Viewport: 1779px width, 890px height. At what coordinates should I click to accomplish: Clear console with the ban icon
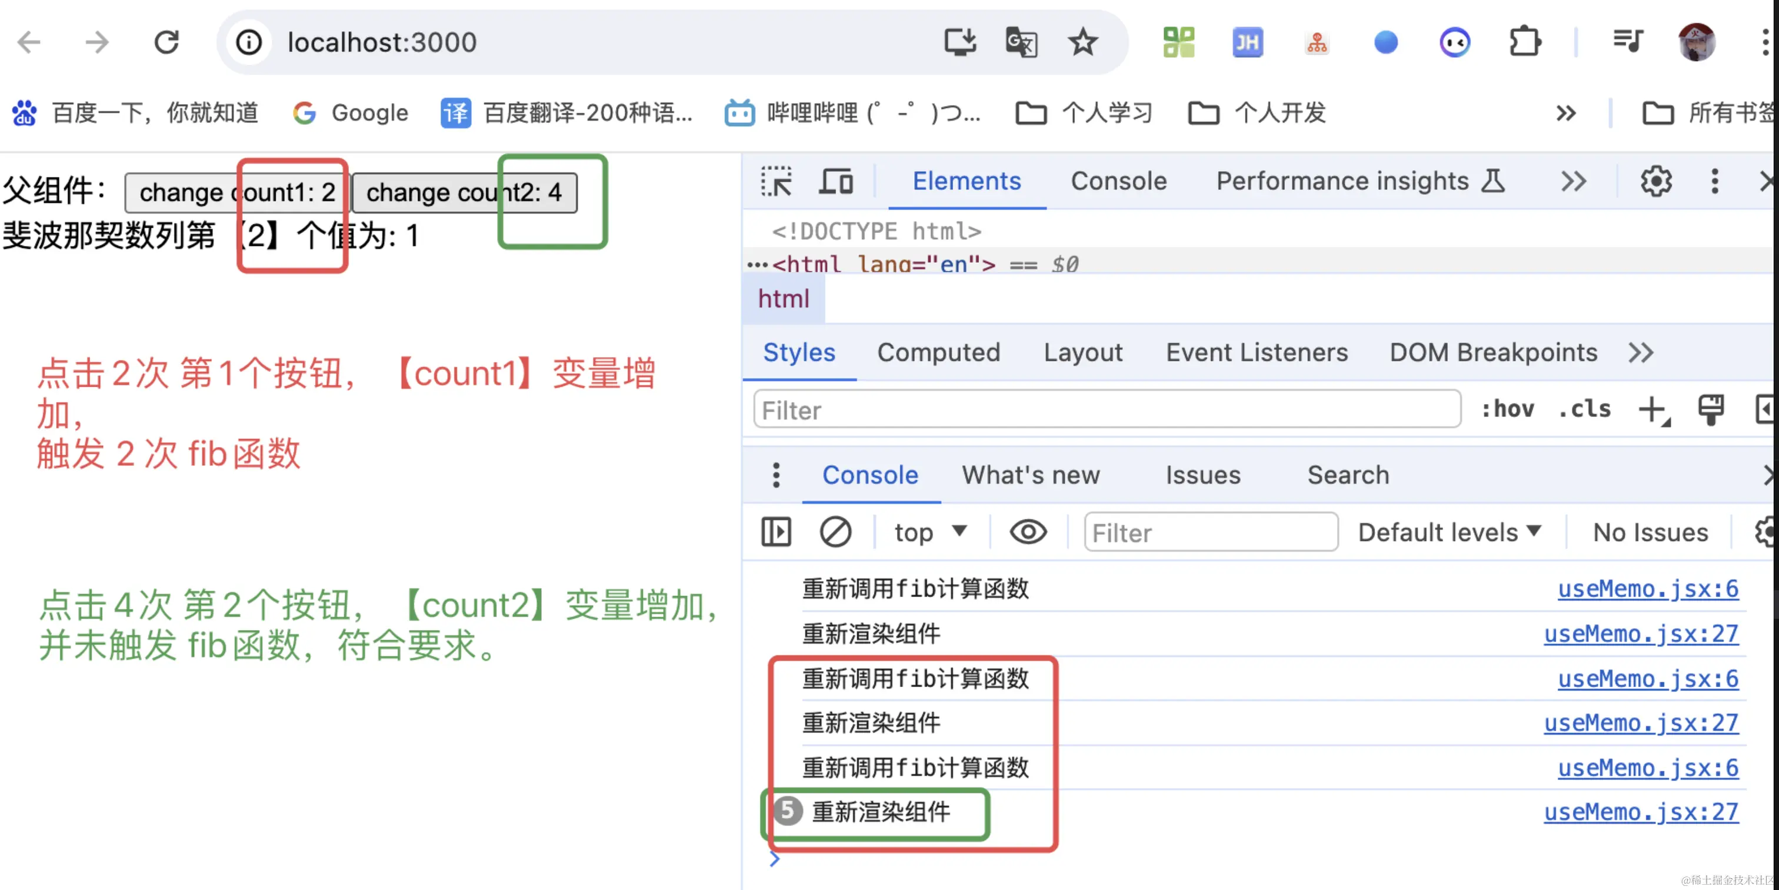835,532
